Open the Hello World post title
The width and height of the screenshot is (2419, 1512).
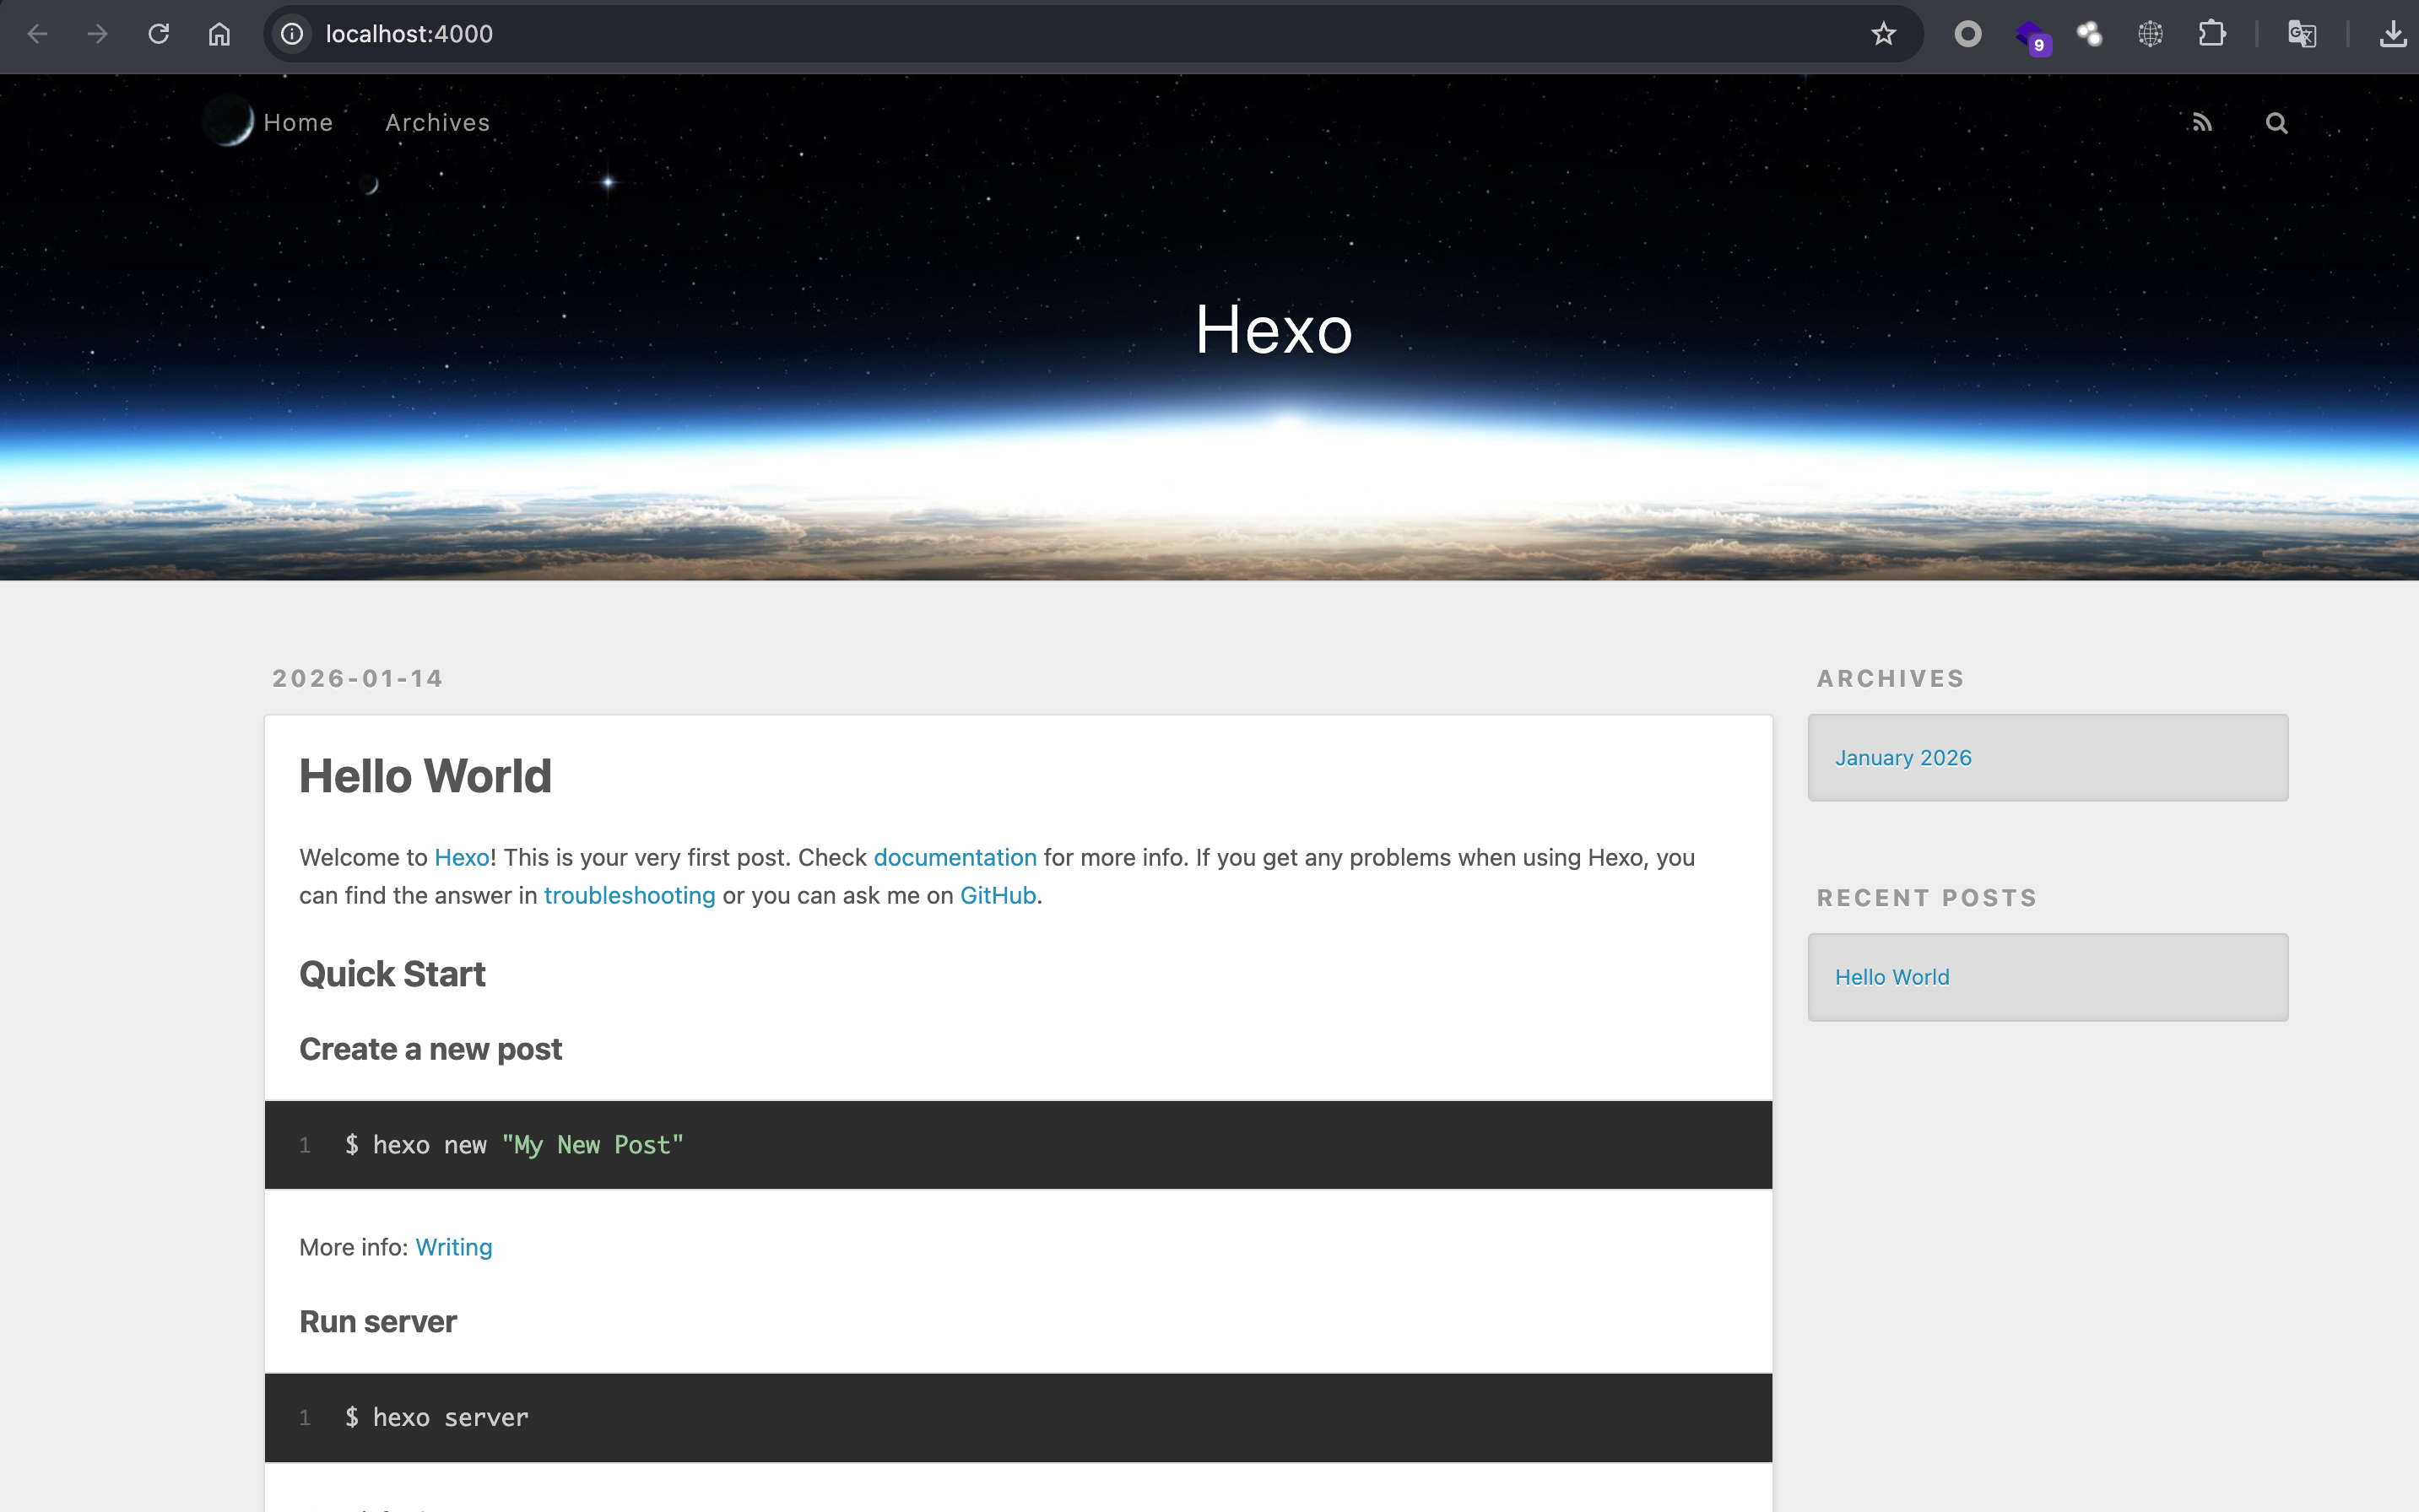[425, 776]
